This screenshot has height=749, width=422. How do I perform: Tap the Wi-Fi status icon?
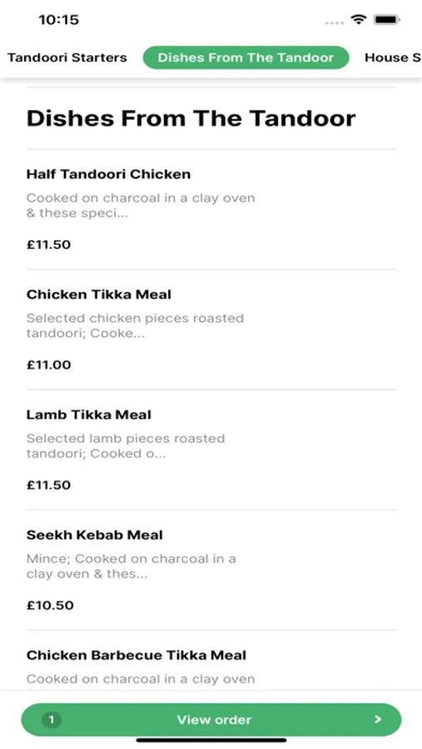(x=358, y=20)
